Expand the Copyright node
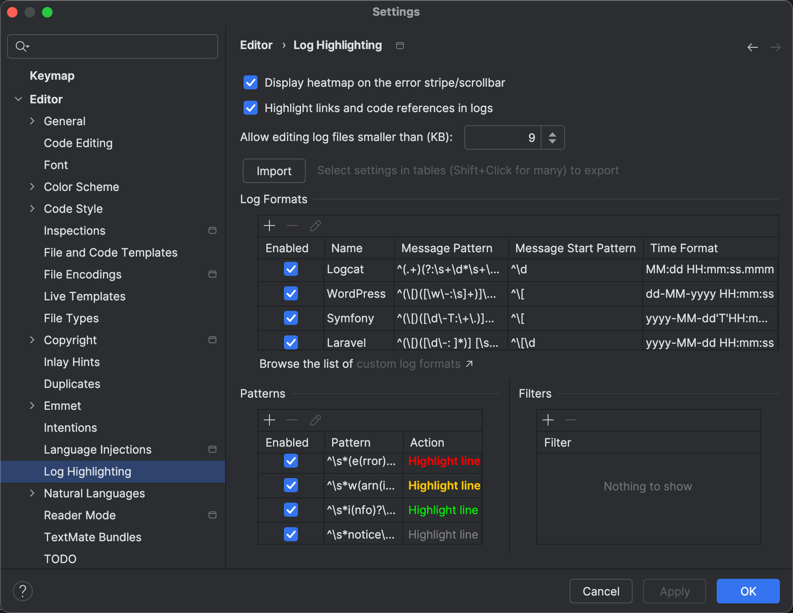Screen dimensions: 793x613 32,340
